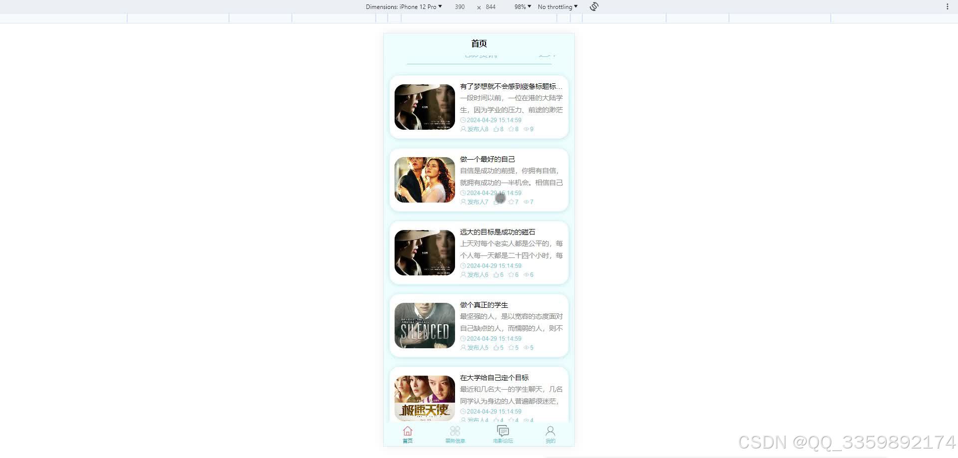Switch to the 票务信息 tab
This screenshot has height=458, width=958.
[x=455, y=435]
